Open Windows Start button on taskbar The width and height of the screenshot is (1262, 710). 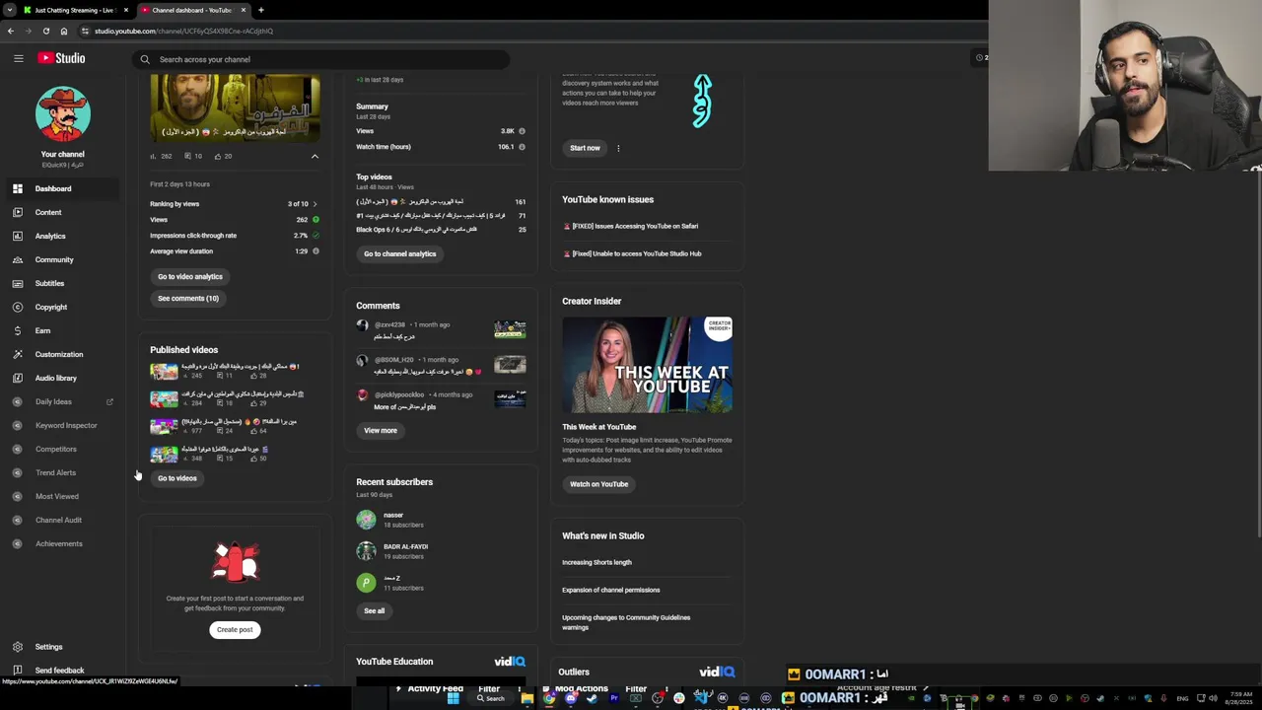(453, 698)
